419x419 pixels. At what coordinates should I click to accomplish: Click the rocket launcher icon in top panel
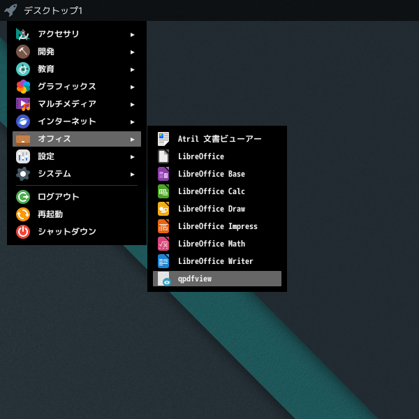(10, 10)
